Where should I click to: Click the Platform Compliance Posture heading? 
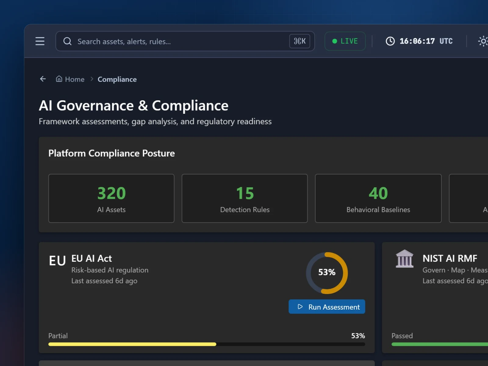point(112,153)
